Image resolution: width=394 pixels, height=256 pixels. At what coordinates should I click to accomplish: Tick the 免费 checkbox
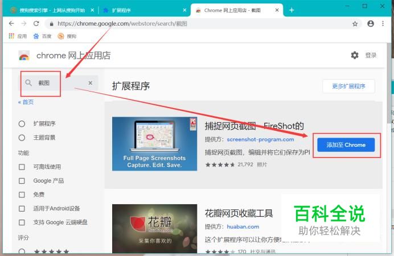tap(22, 195)
